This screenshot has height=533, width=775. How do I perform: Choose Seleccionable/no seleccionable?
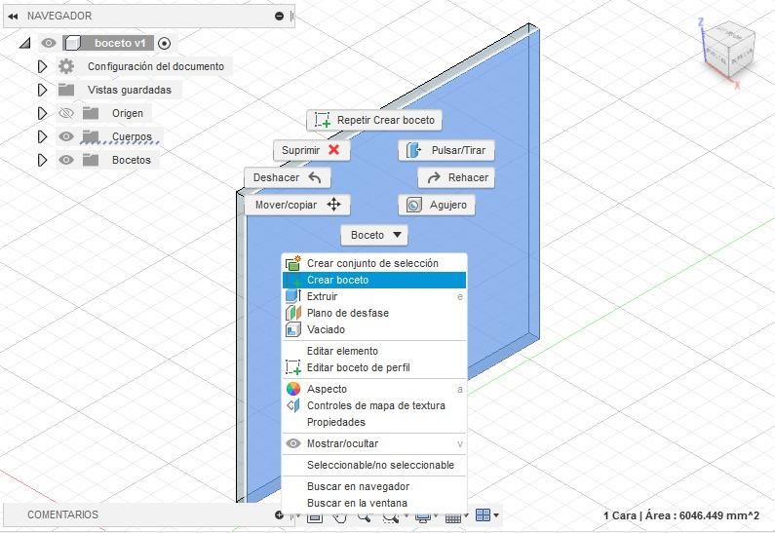point(374,466)
